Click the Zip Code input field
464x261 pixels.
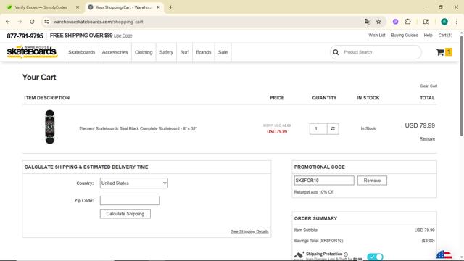130,201
